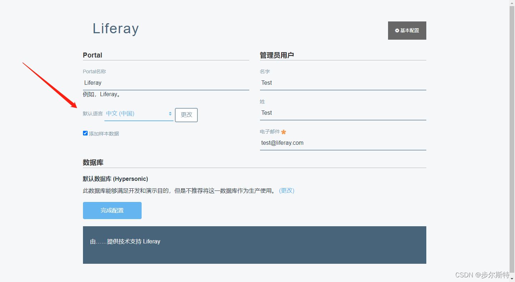The width and height of the screenshot is (515, 282).
Task: Click the Portal section heading
Action: [x=93, y=55]
